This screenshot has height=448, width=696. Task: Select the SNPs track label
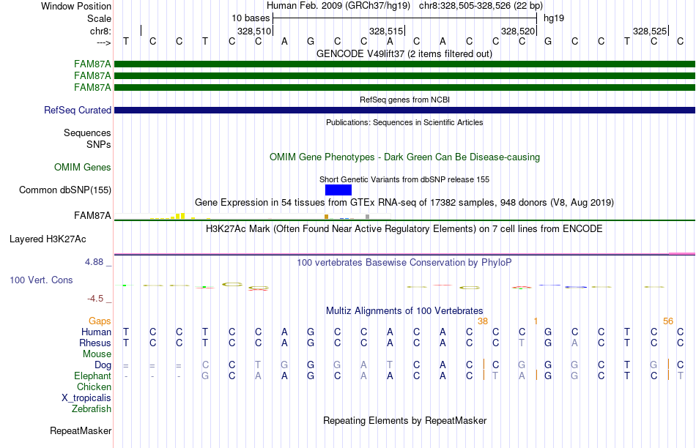pyautogui.click(x=99, y=145)
